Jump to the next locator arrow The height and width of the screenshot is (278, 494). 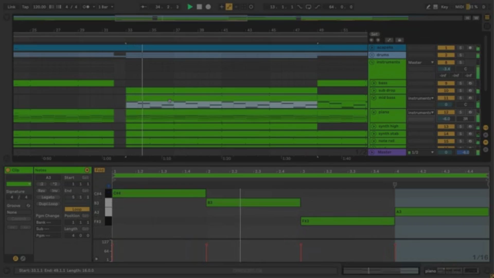tap(378, 40)
